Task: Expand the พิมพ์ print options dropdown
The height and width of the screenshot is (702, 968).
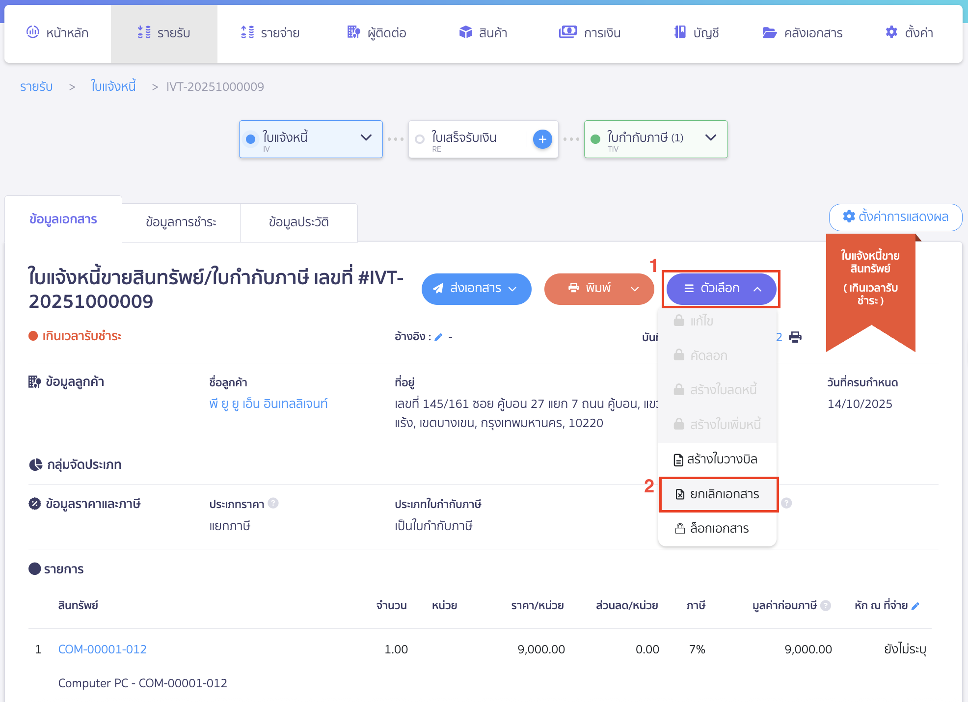Action: pyautogui.click(x=634, y=289)
